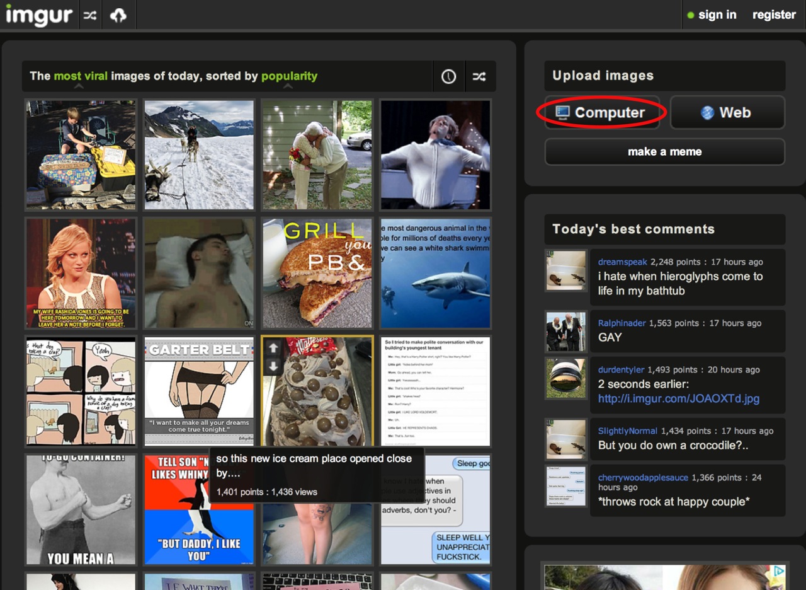Screen dimensions: 806x590
Task: Click the cloud upload icon in header
Action: point(118,16)
